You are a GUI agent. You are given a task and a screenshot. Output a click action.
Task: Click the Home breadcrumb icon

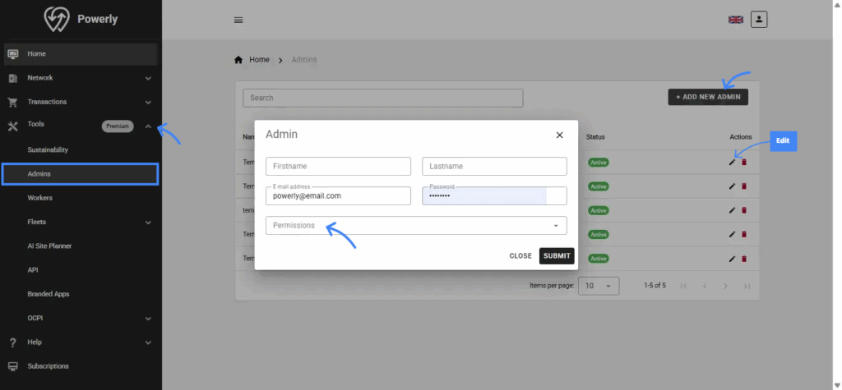point(239,60)
